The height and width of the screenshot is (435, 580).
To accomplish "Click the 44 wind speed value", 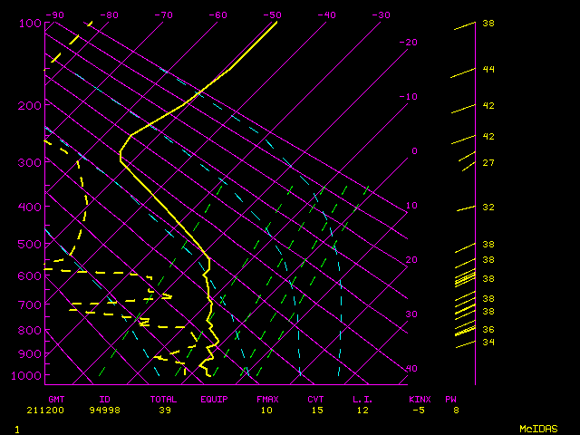I will click(x=488, y=69).
